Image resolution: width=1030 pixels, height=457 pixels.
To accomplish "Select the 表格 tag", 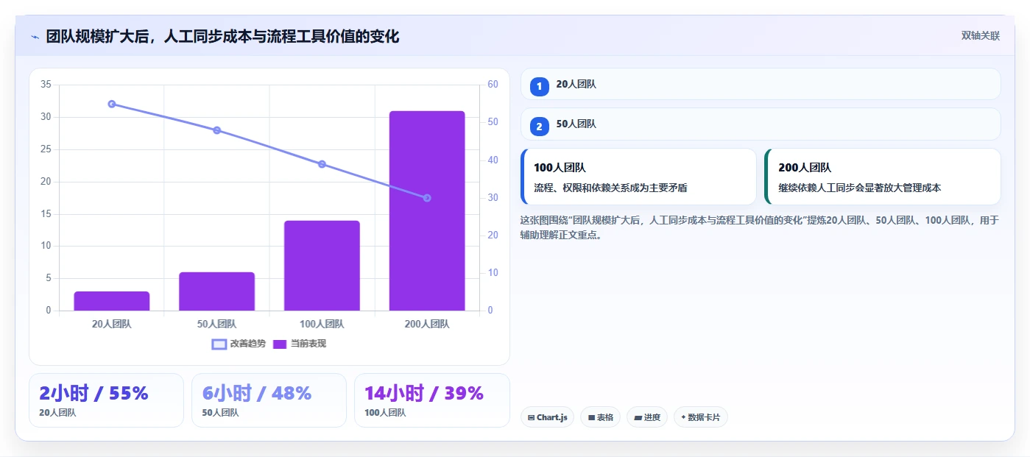I will (600, 417).
